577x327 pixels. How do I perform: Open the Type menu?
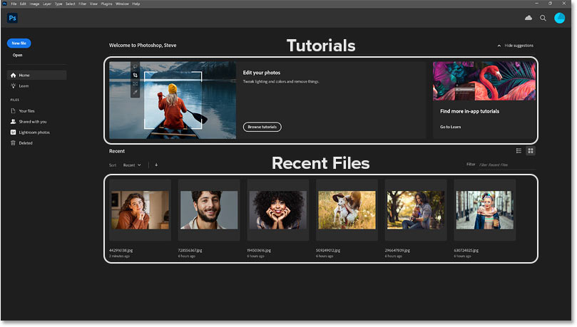[58, 4]
